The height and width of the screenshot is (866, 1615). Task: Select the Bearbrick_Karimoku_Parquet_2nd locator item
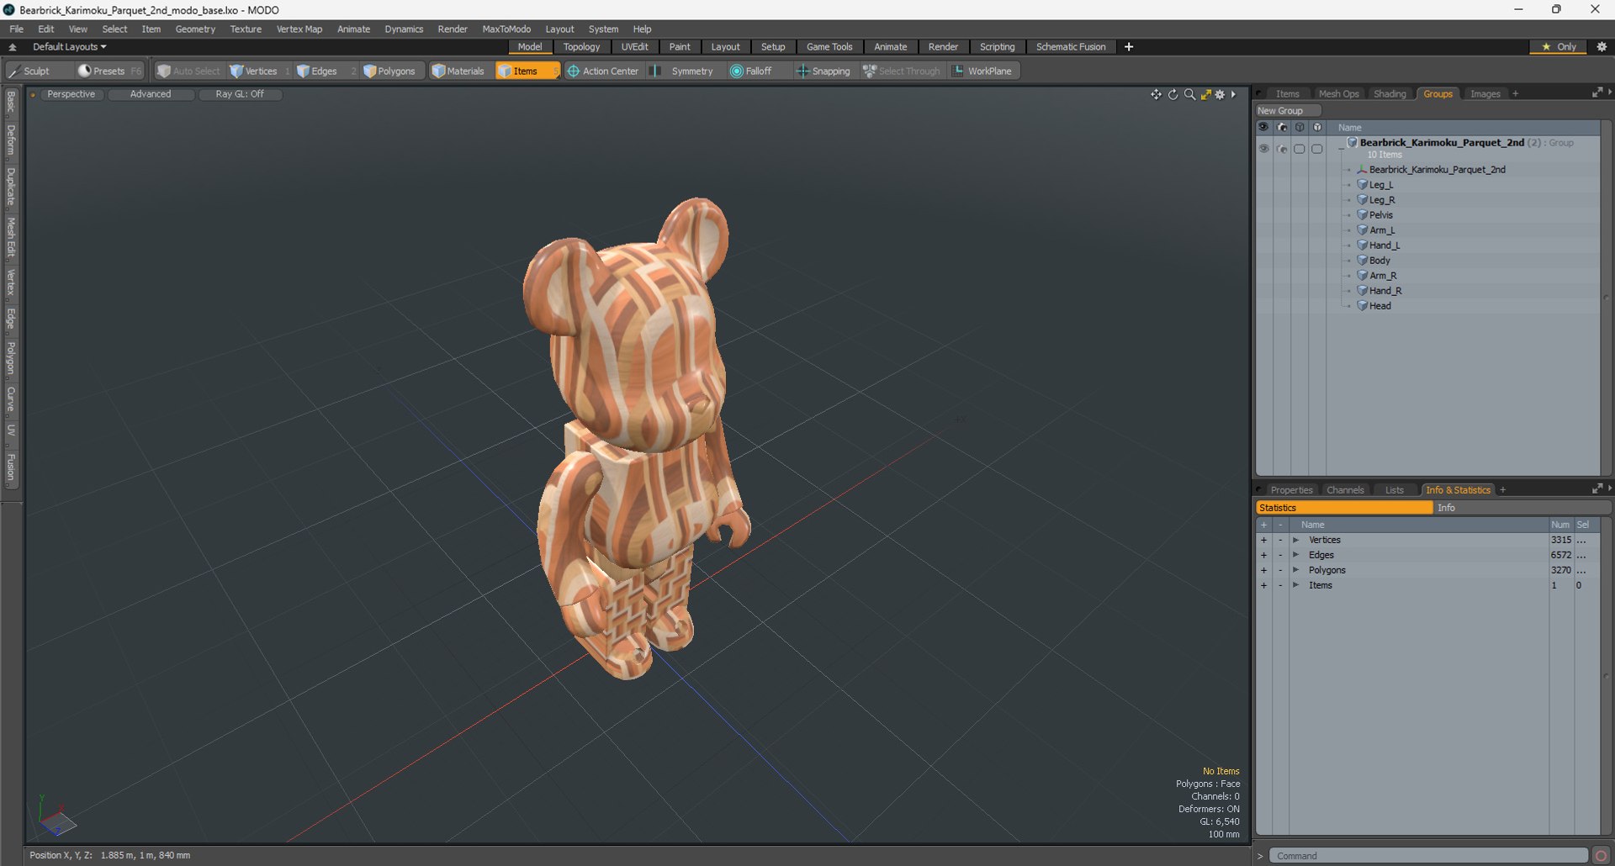1437,170
